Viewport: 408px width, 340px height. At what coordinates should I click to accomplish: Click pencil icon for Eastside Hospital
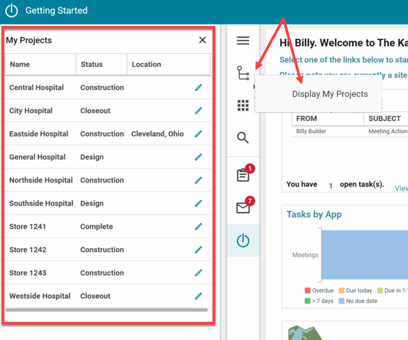198,134
